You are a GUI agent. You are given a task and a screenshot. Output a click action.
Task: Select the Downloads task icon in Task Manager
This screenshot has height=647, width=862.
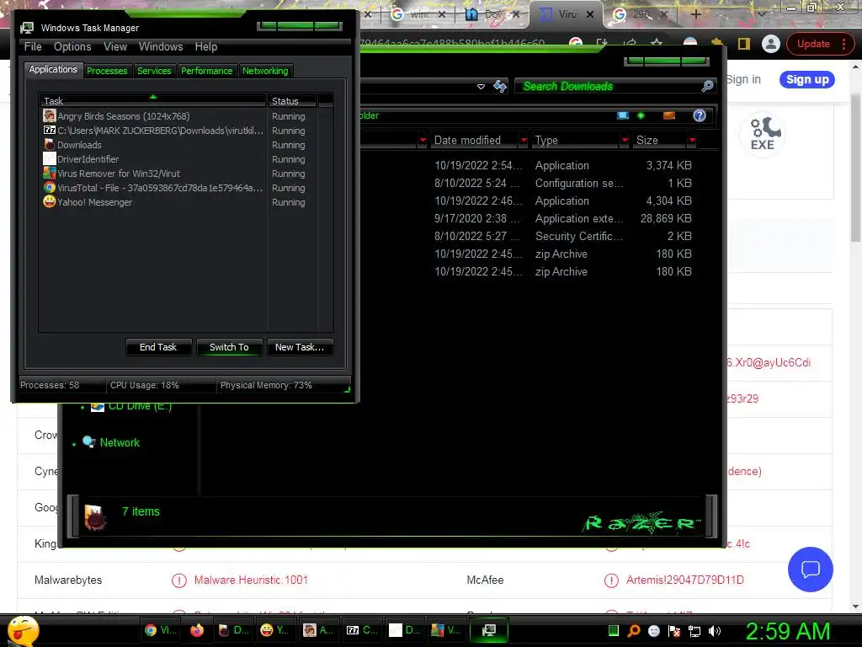(x=50, y=145)
